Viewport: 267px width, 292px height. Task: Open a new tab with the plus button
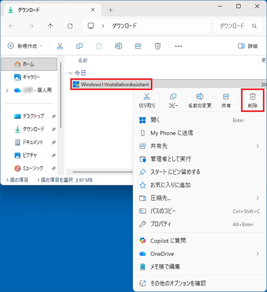111,10
